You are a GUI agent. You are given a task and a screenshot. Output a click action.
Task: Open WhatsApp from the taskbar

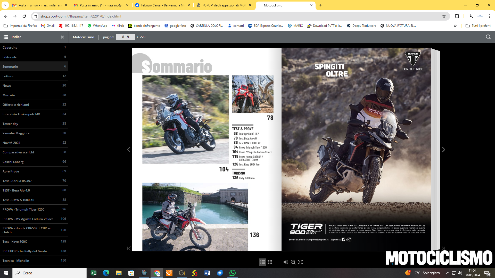click(232, 273)
